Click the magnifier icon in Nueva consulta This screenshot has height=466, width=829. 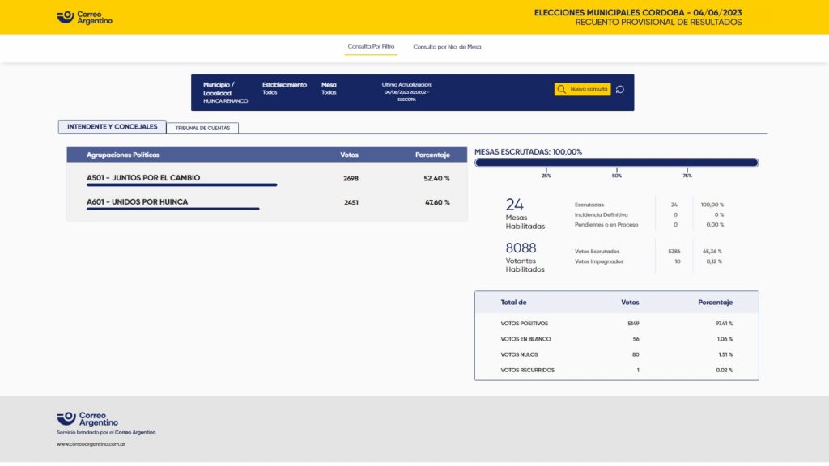[x=562, y=89]
